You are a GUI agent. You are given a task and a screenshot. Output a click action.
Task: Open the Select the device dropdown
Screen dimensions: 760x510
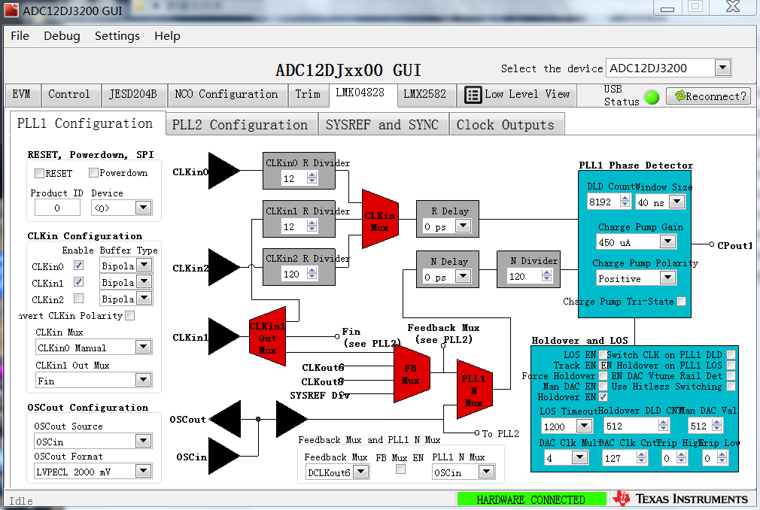click(722, 68)
